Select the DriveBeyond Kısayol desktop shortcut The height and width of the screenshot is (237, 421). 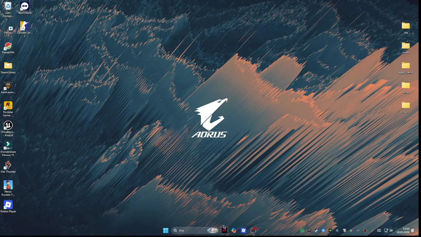(8, 129)
